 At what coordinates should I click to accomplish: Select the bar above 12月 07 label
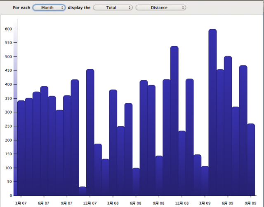(90, 132)
